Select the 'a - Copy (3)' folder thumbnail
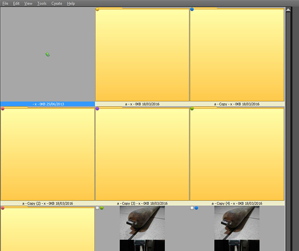Image resolution: width=299 pixels, height=251 pixels. 142,154
